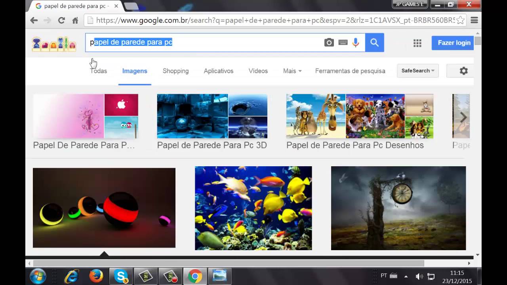The width and height of the screenshot is (507, 285).
Task: Click the browser back arrow
Action: click(x=34, y=20)
